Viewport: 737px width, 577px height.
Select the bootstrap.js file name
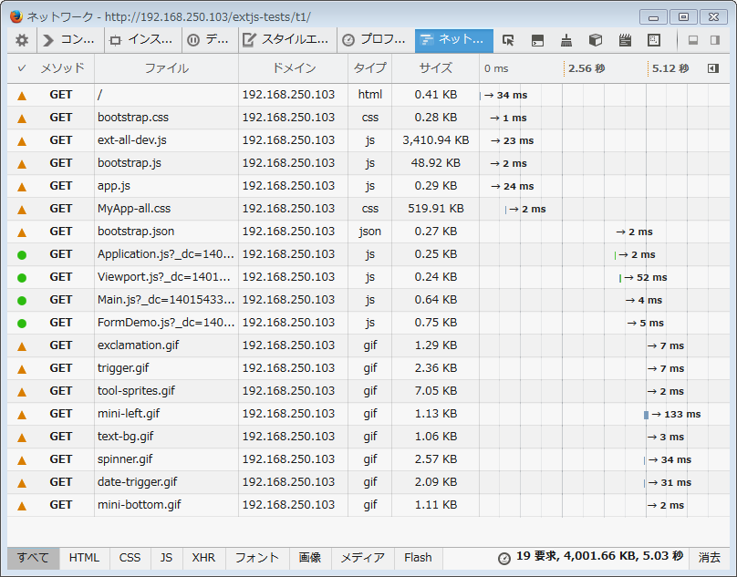[130, 163]
